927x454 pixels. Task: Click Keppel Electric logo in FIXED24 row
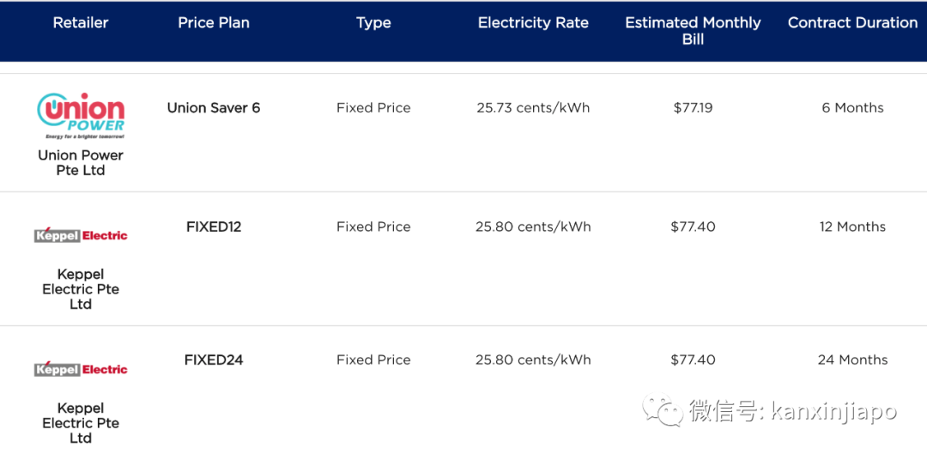coord(81,369)
